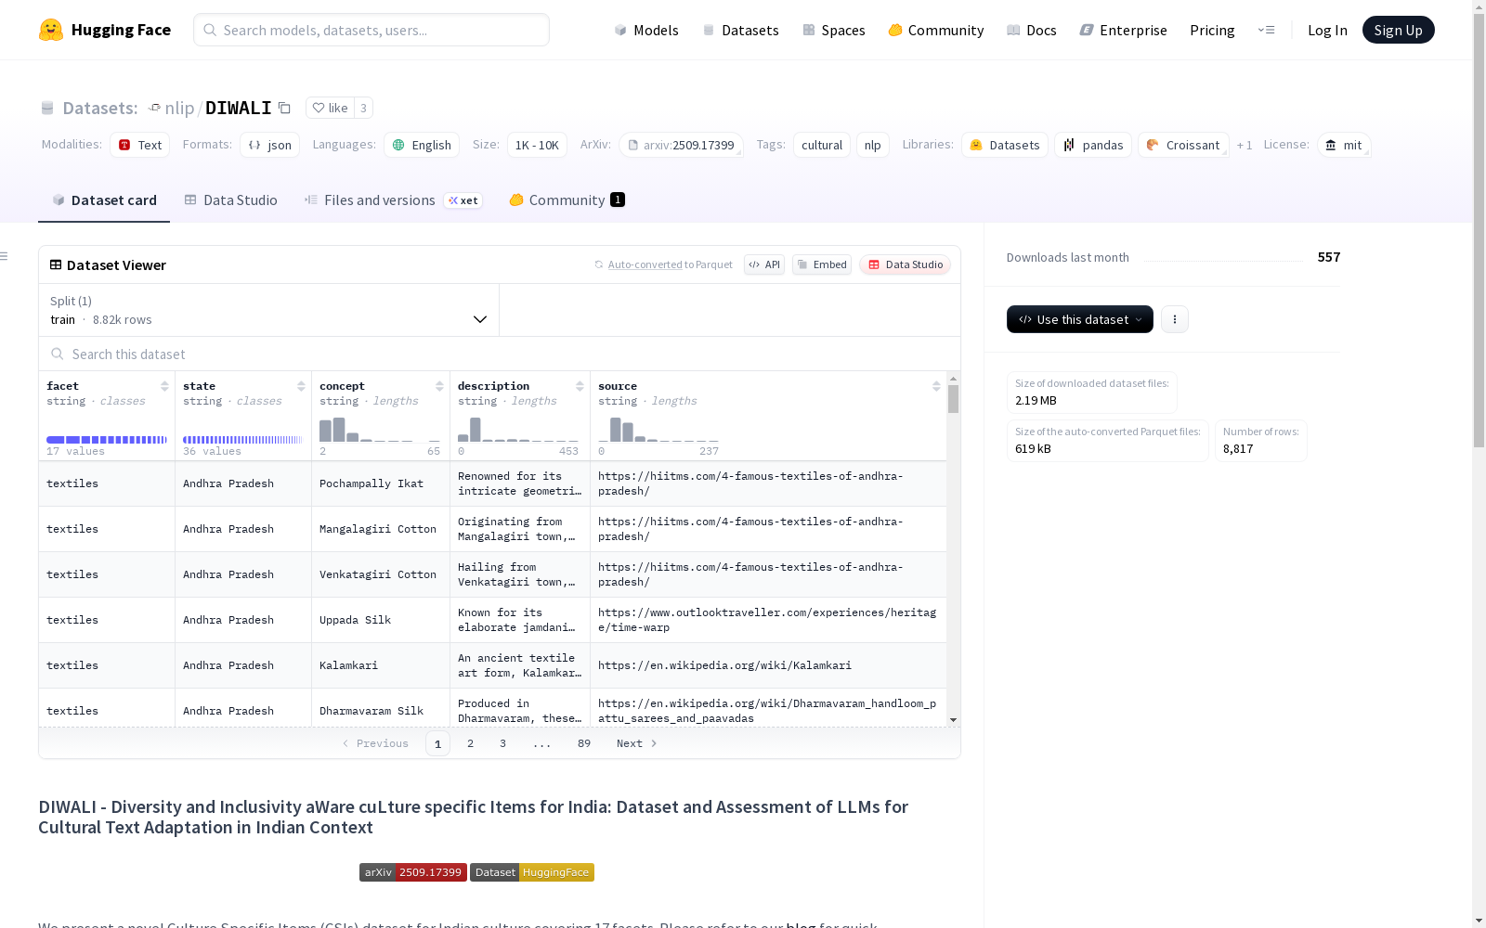The image size is (1486, 928).
Task: Go to Models in top navigation
Action: (646, 30)
